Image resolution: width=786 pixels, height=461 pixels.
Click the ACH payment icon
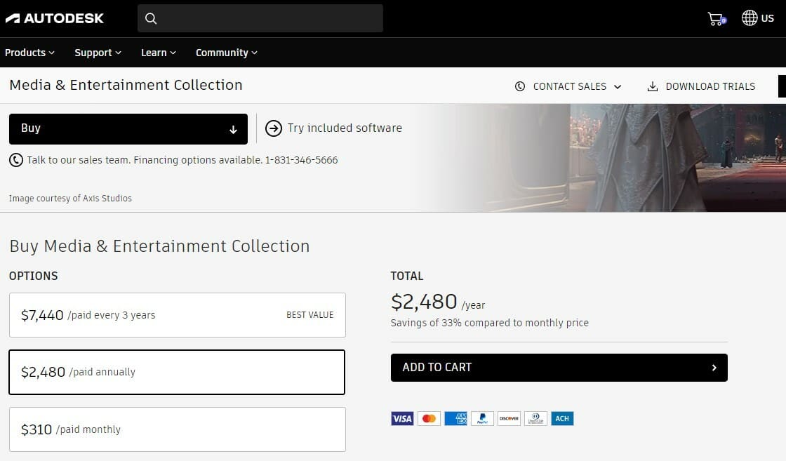[x=562, y=418]
